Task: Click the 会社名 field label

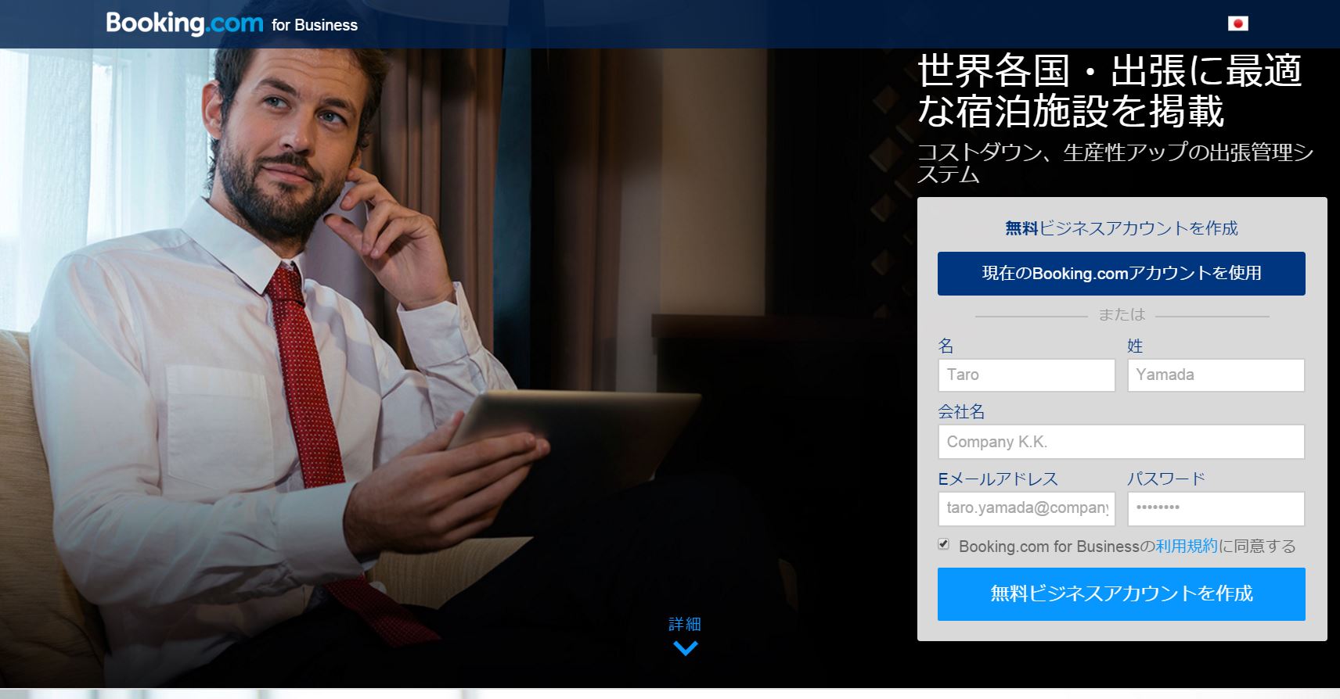Action: pos(961,412)
